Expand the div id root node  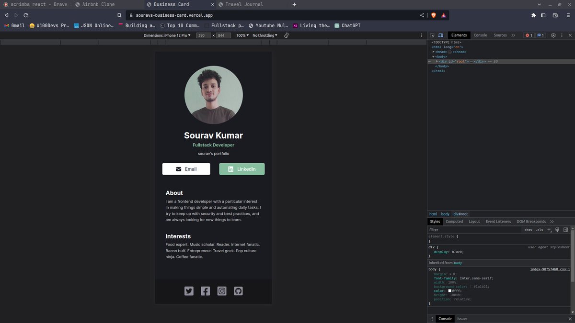[x=437, y=61]
